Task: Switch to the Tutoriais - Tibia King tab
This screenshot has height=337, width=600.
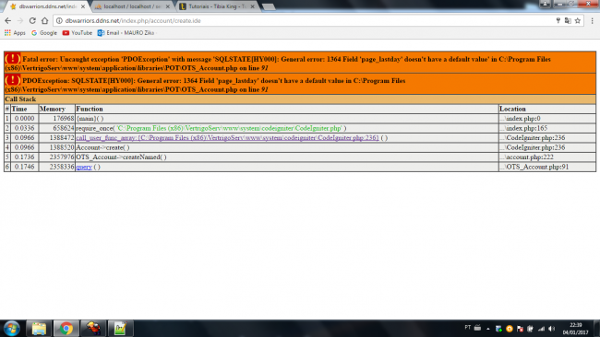Action: [217, 6]
